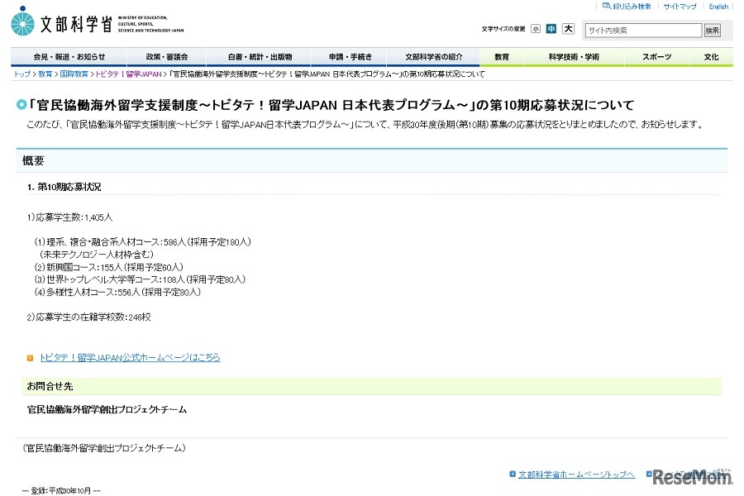Select the 応募学生の在籍学校数:246校 line
The width and height of the screenshot is (744, 496).
pyautogui.click(x=88, y=317)
